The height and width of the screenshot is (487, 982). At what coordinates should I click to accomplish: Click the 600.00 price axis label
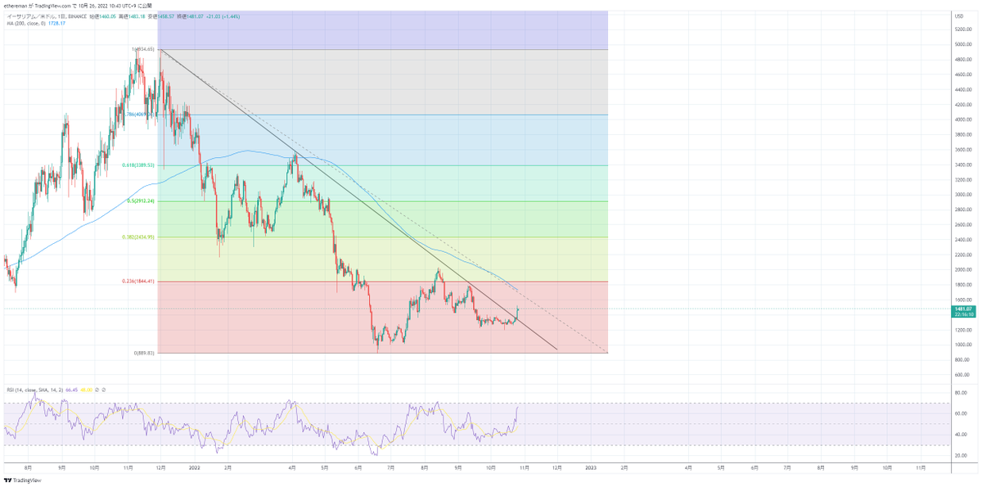[x=962, y=375]
